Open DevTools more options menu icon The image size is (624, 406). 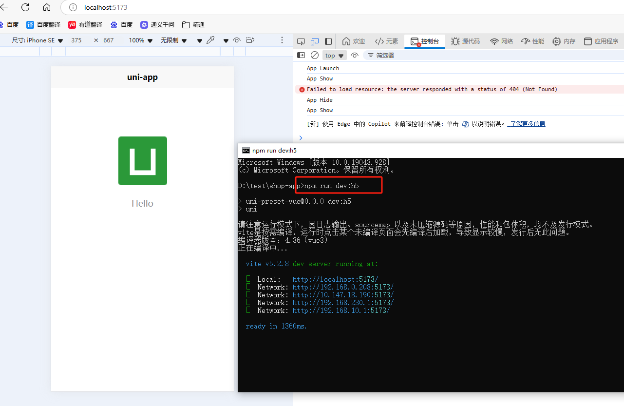click(x=282, y=40)
